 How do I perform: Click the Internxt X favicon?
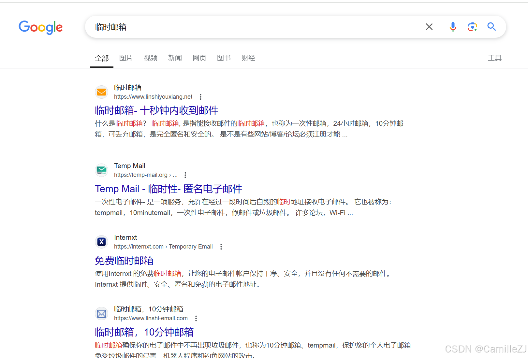point(102,242)
